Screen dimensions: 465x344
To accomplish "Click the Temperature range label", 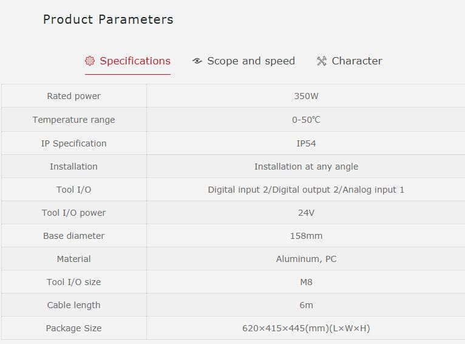I will pyautogui.click(x=74, y=120).
